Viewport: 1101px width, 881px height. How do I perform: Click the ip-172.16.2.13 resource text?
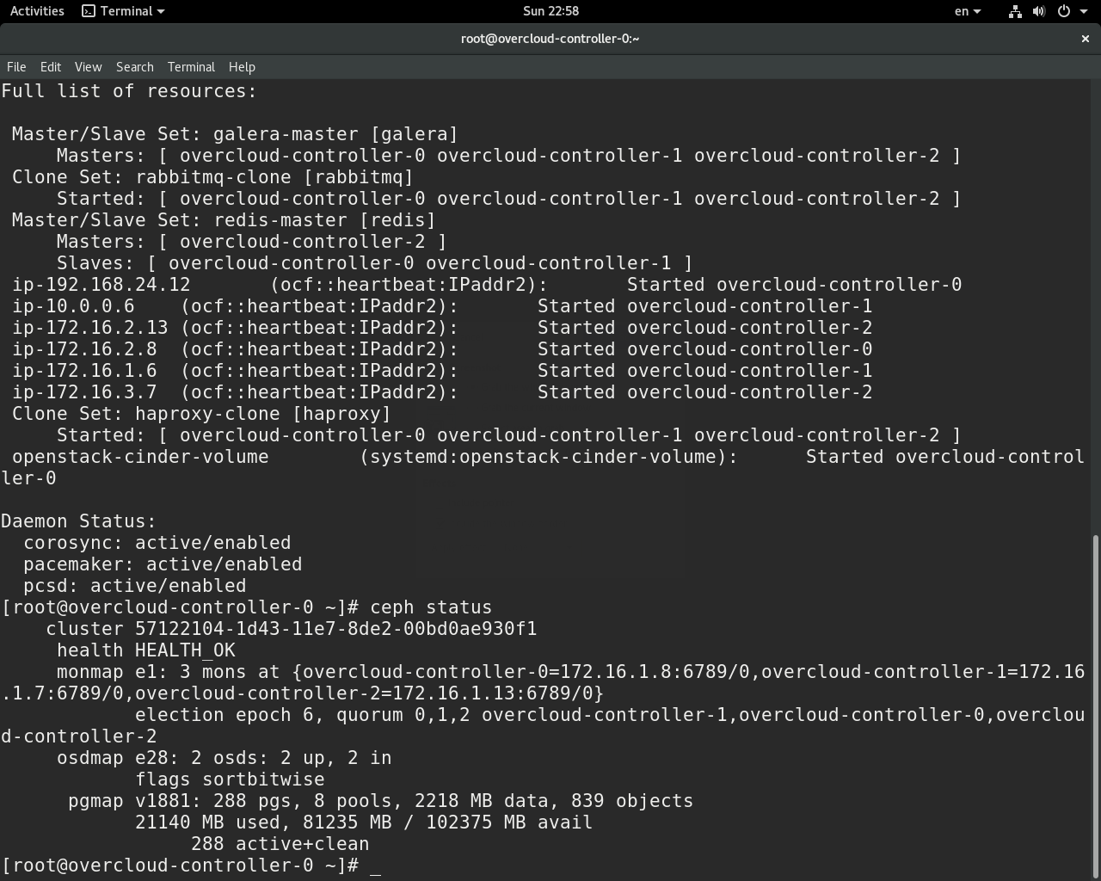[90, 328]
